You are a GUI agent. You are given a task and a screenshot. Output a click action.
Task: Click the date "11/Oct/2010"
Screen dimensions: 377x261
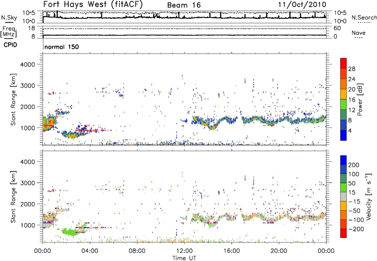(x=302, y=5)
